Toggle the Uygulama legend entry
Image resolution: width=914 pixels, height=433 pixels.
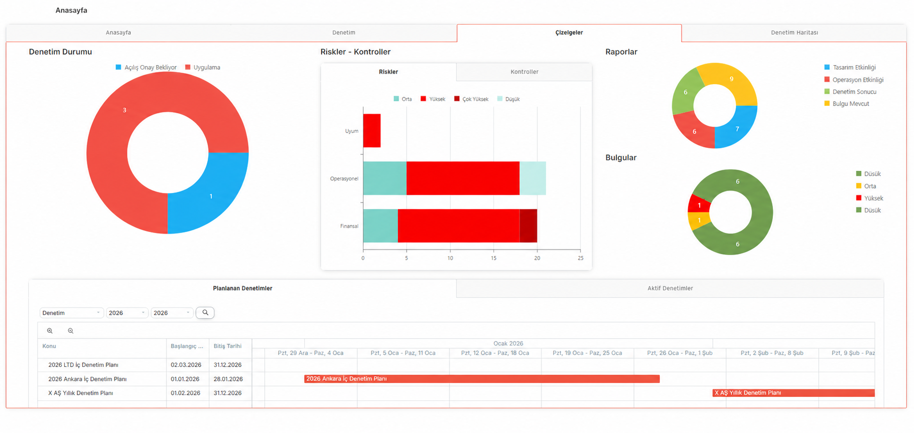coord(203,68)
